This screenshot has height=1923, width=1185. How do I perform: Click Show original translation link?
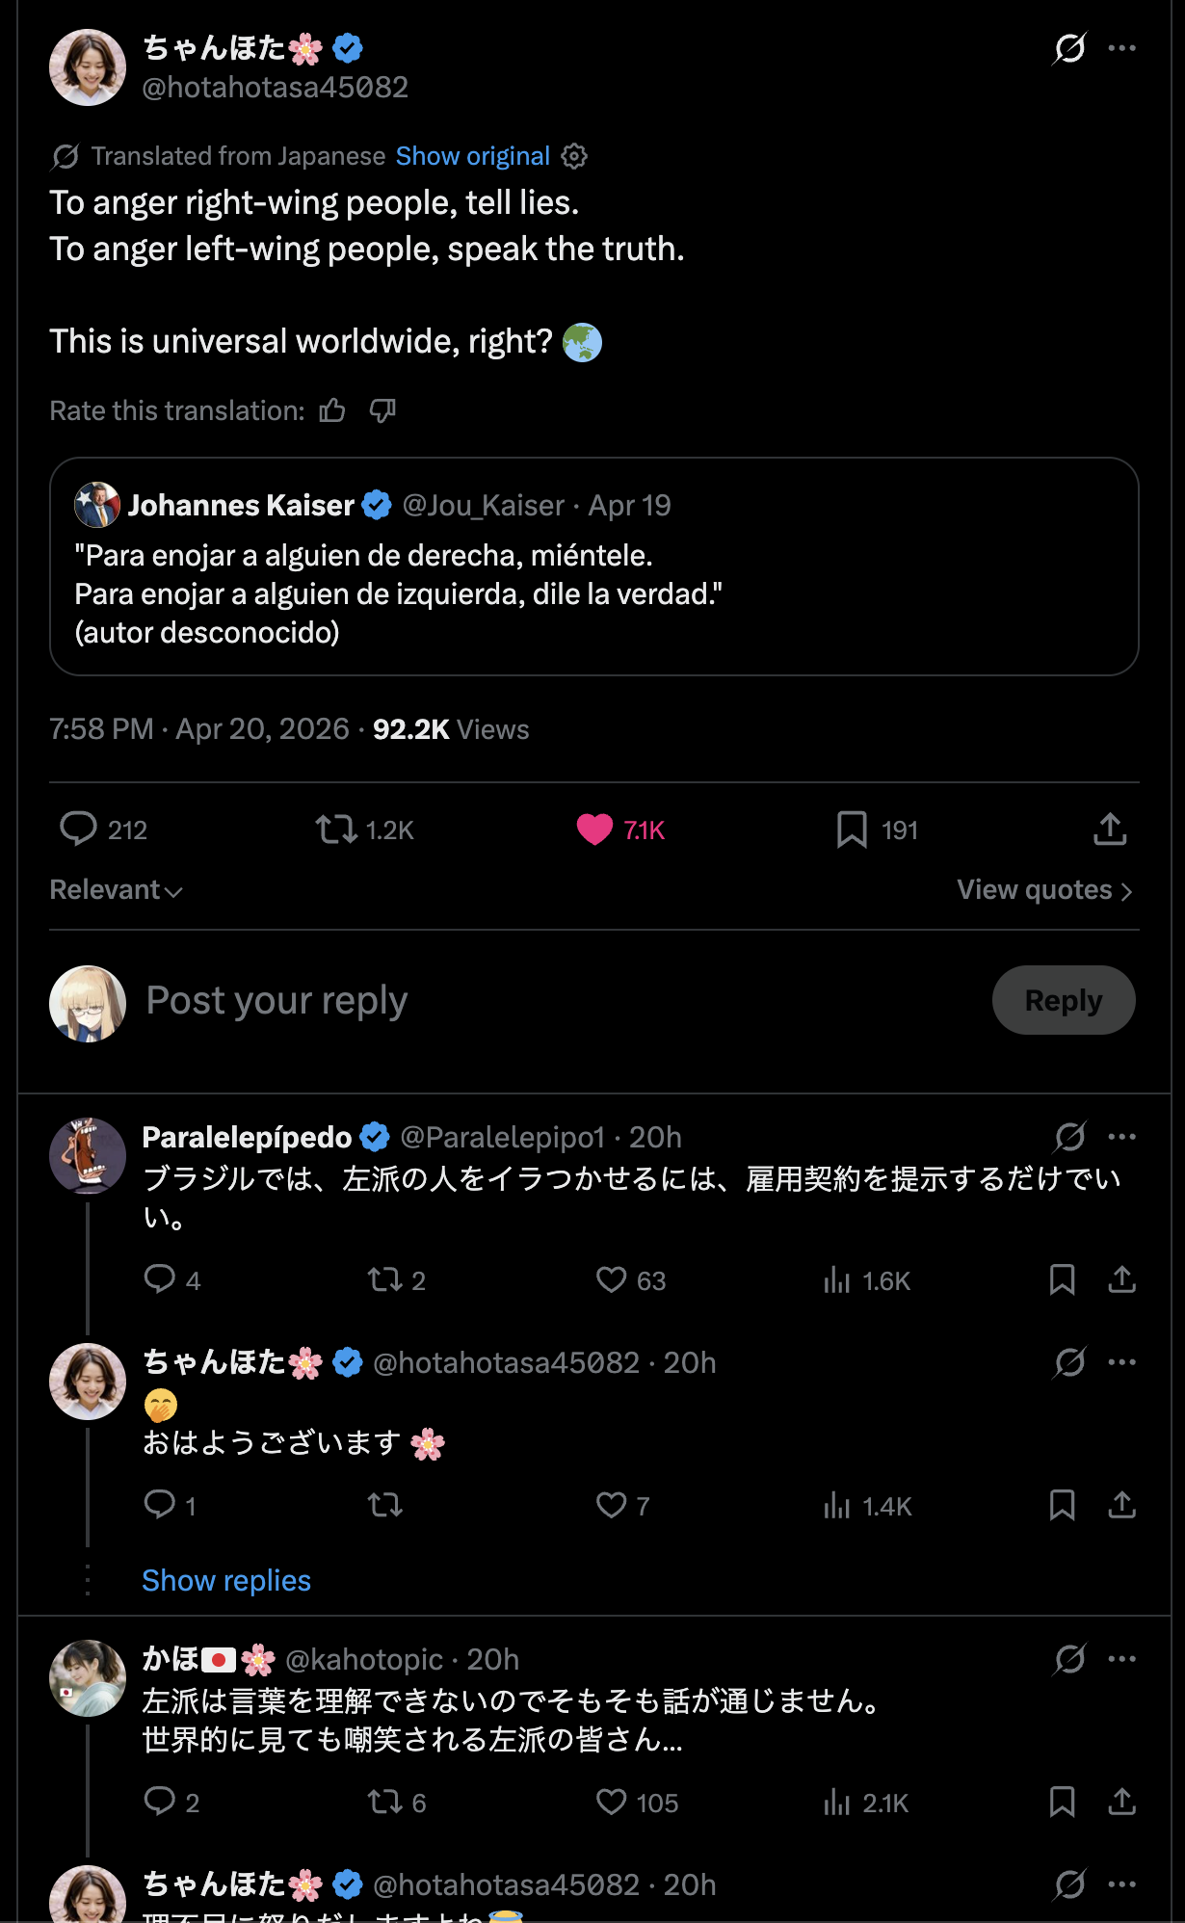(472, 156)
